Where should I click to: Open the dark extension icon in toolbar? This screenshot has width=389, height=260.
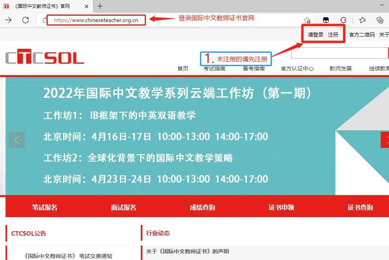coord(326,20)
